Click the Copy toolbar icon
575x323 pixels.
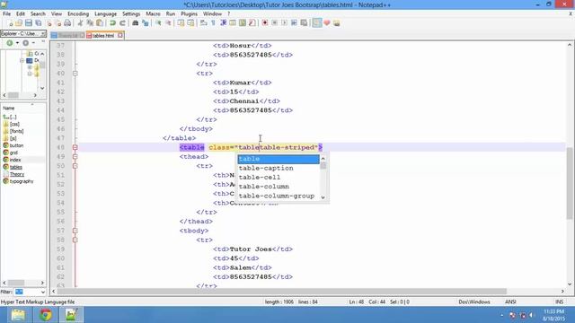click(x=90, y=23)
